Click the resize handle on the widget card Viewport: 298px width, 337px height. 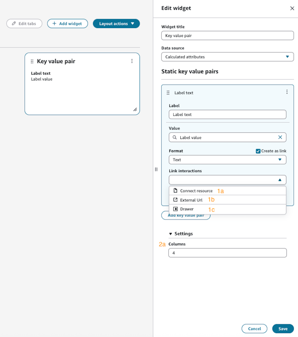[135, 109]
